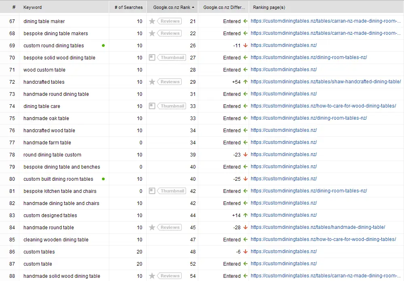Click Thumbnail icon for bespoke solid wood dining table
This screenshot has height=281, width=404.
[152, 57]
